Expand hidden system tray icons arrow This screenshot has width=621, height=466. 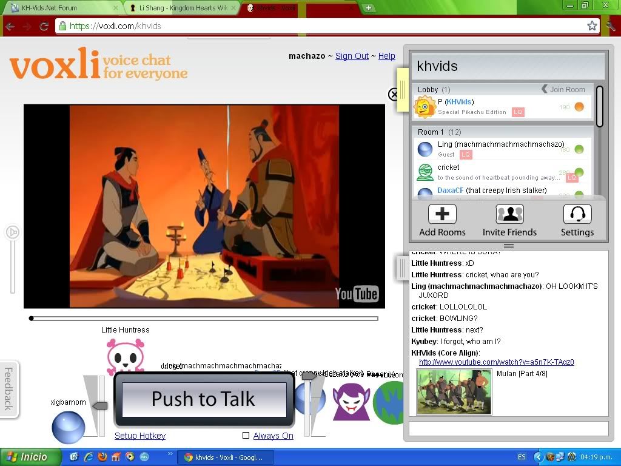[x=538, y=457]
